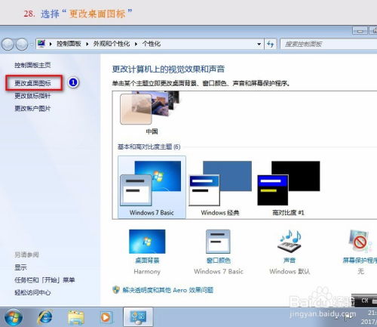Click the Forward navigation arrow button

(x=22, y=45)
